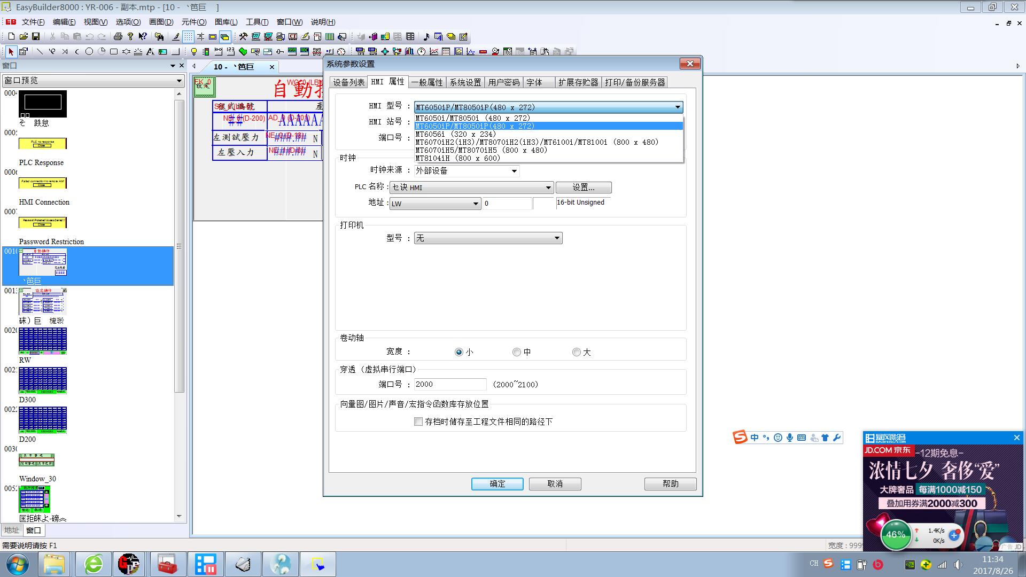Click the 设置... button

(x=583, y=188)
